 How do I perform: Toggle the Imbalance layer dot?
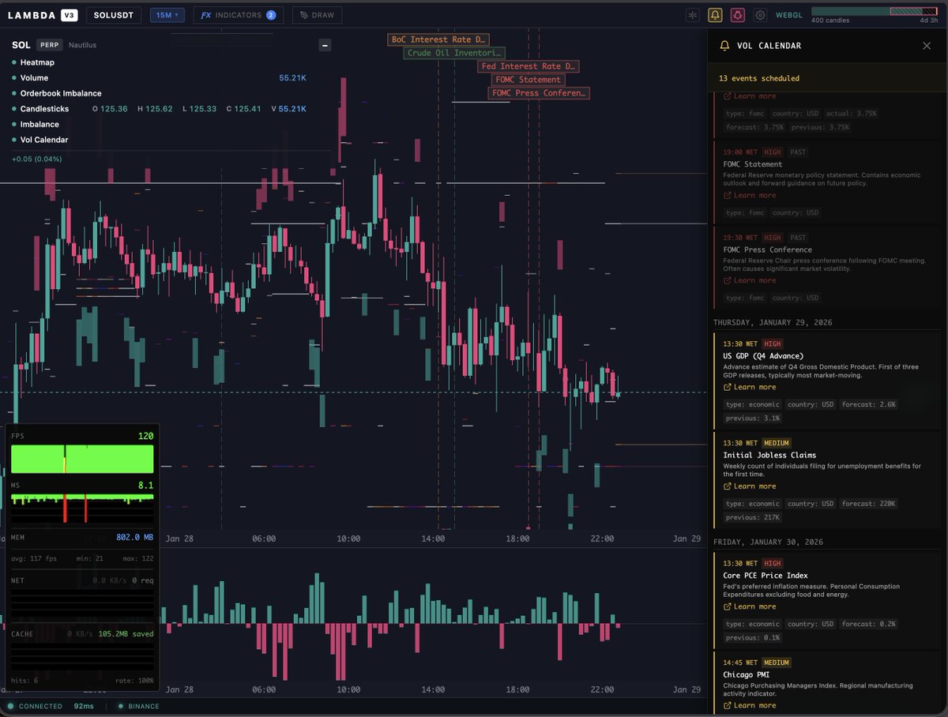coord(14,124)
